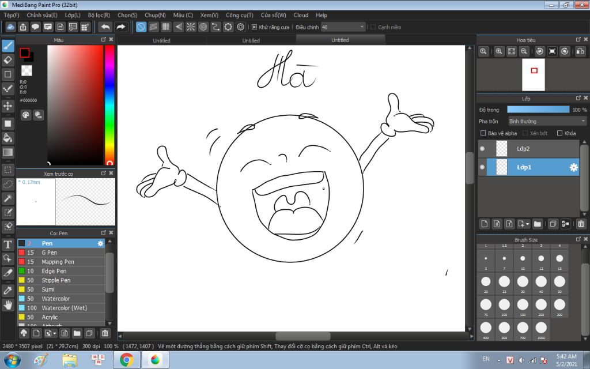Viewport: 590px width, 369px height.
Task: Select the Lasso selection tool
Action: click(8, 184)
